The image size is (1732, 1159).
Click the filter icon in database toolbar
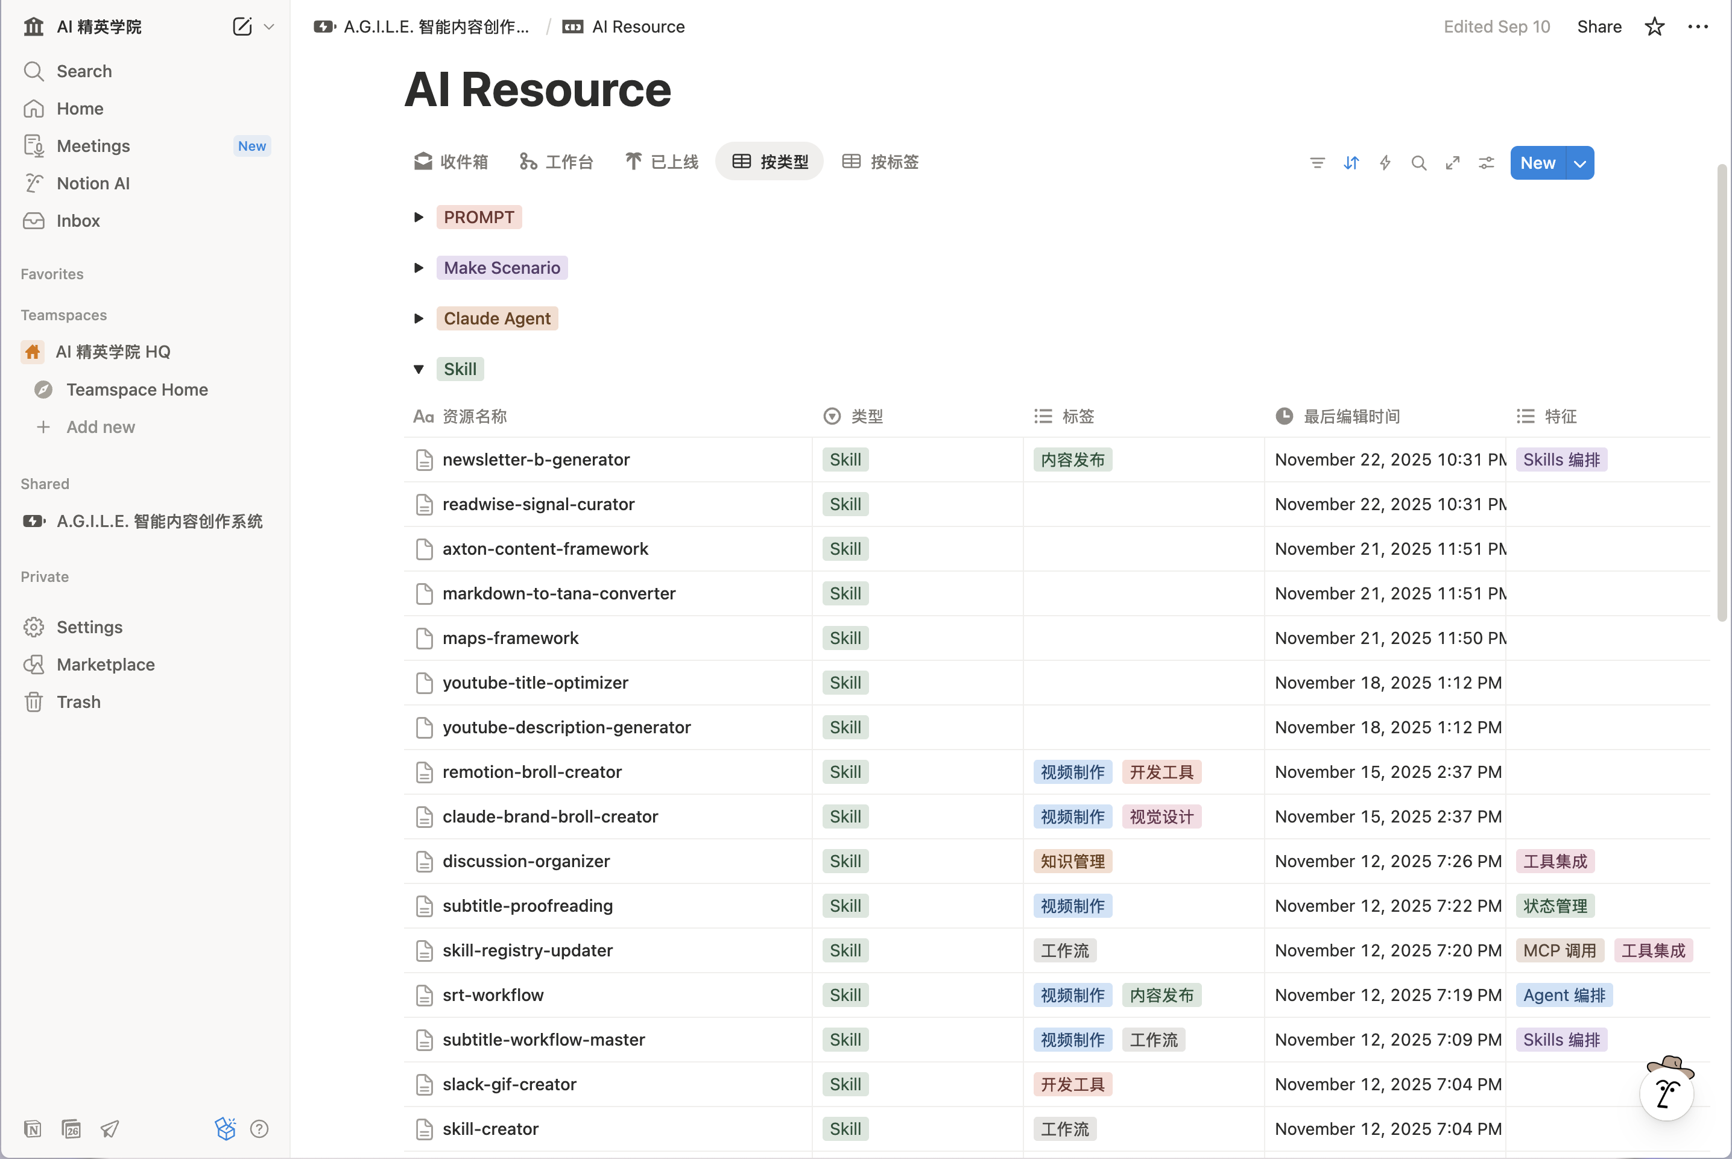click(1316, 163)
